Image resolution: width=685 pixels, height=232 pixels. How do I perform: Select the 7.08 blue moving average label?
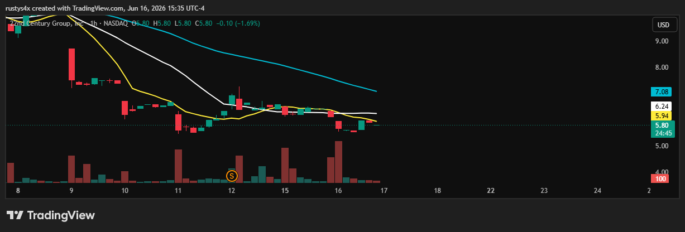(x=663, y=91)
